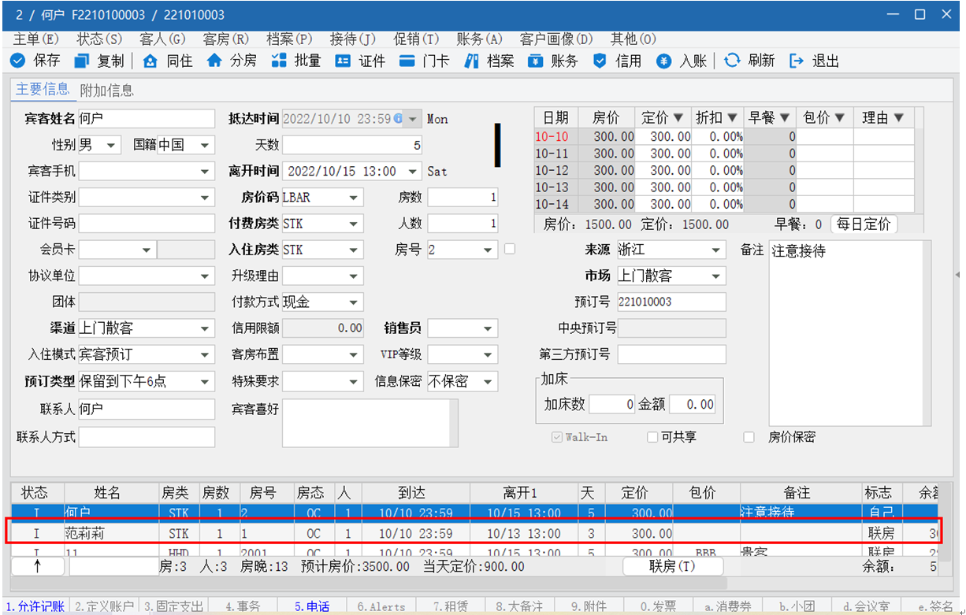The image size is (966, 615).
Task: Toggle the Walk-In checkbox
Action: click(x=557, y=437)
